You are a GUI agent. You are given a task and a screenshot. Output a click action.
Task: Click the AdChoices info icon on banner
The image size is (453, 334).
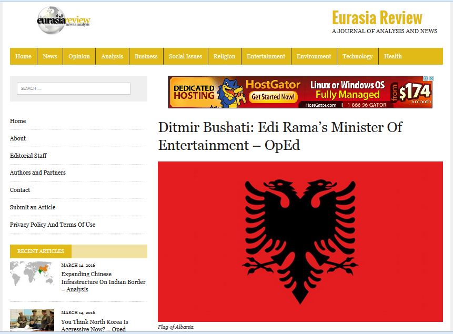pos(425,79)
